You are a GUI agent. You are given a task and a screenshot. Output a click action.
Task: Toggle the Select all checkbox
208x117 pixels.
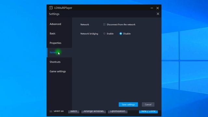pyautogui.click(x=51, y=111)
